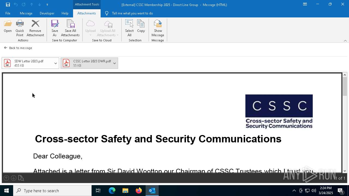349x196 pixels.
Task: Click the 'Dear Colleague,' text in the preview
Action: tap(58, 156)
